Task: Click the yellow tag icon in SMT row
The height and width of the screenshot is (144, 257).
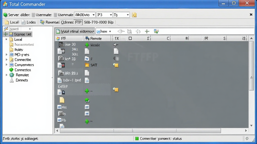Action: (116, 65)
